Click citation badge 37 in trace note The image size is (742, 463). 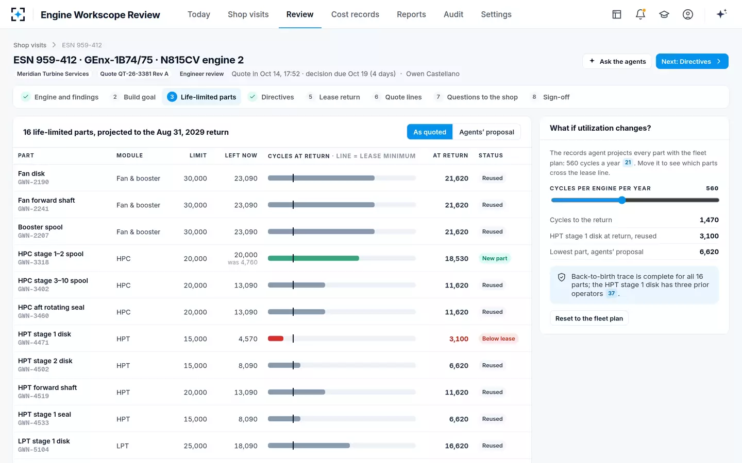[611, 294]
